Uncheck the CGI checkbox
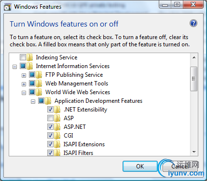This screenshot has width=207, height=181. pos(50,136)
